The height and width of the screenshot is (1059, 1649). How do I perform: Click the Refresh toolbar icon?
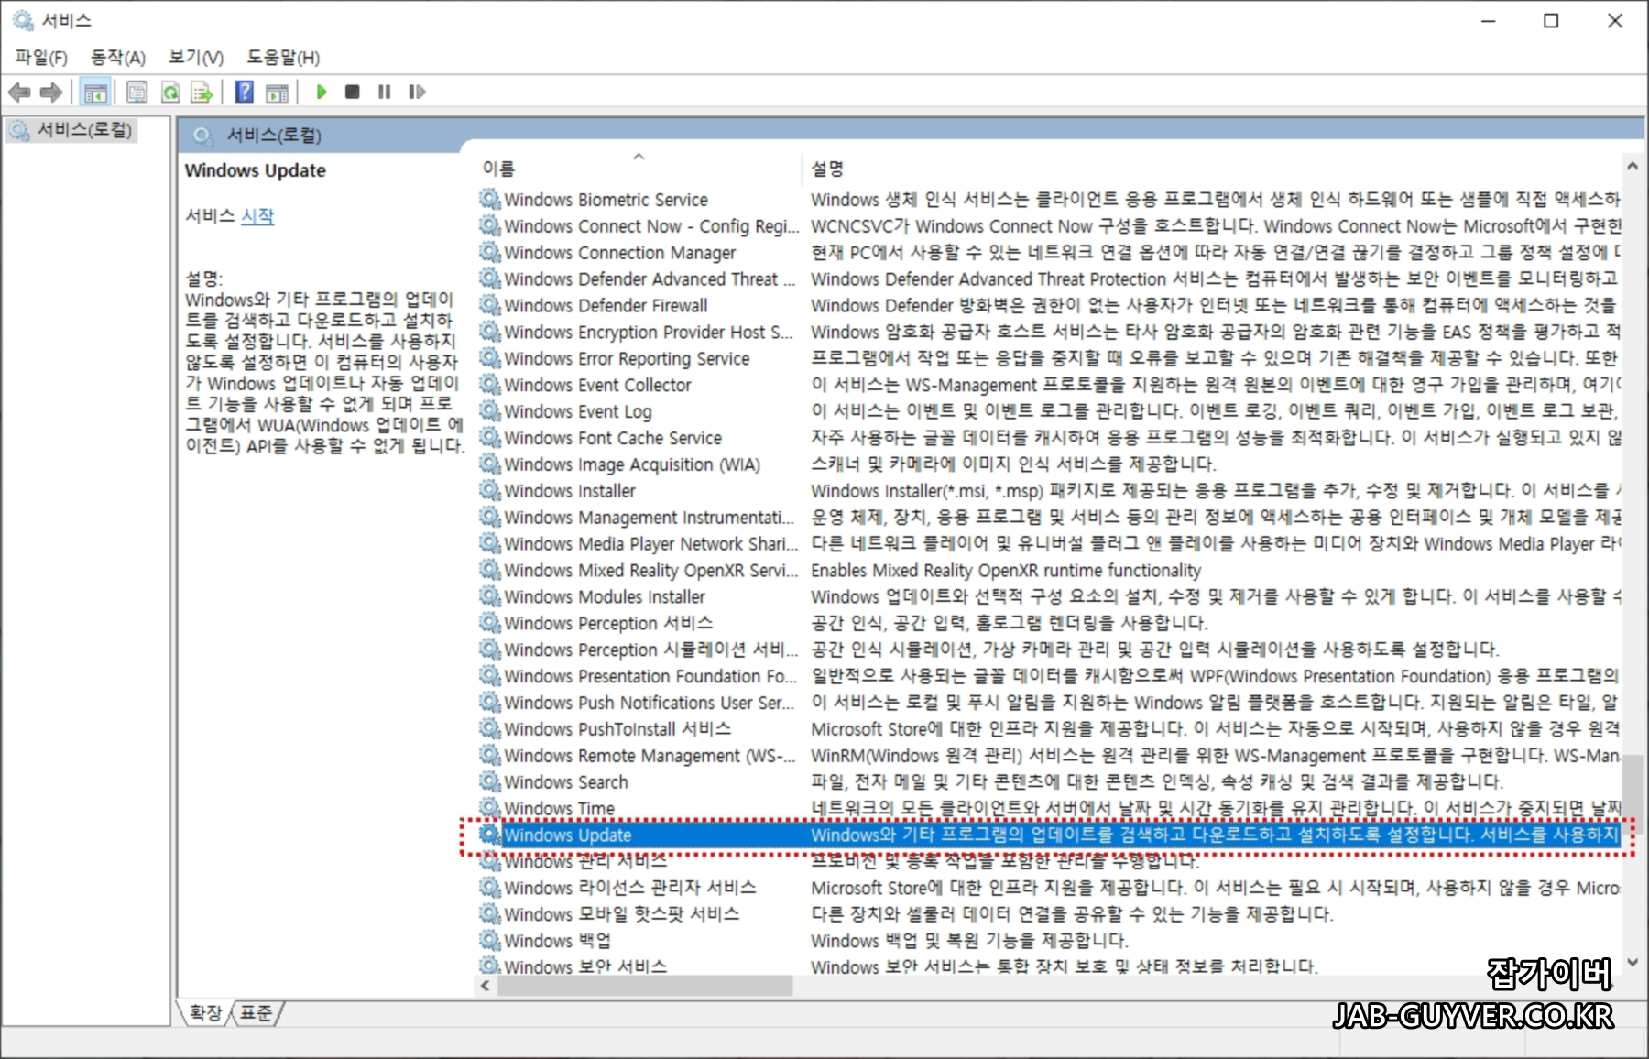pos(170,92)
